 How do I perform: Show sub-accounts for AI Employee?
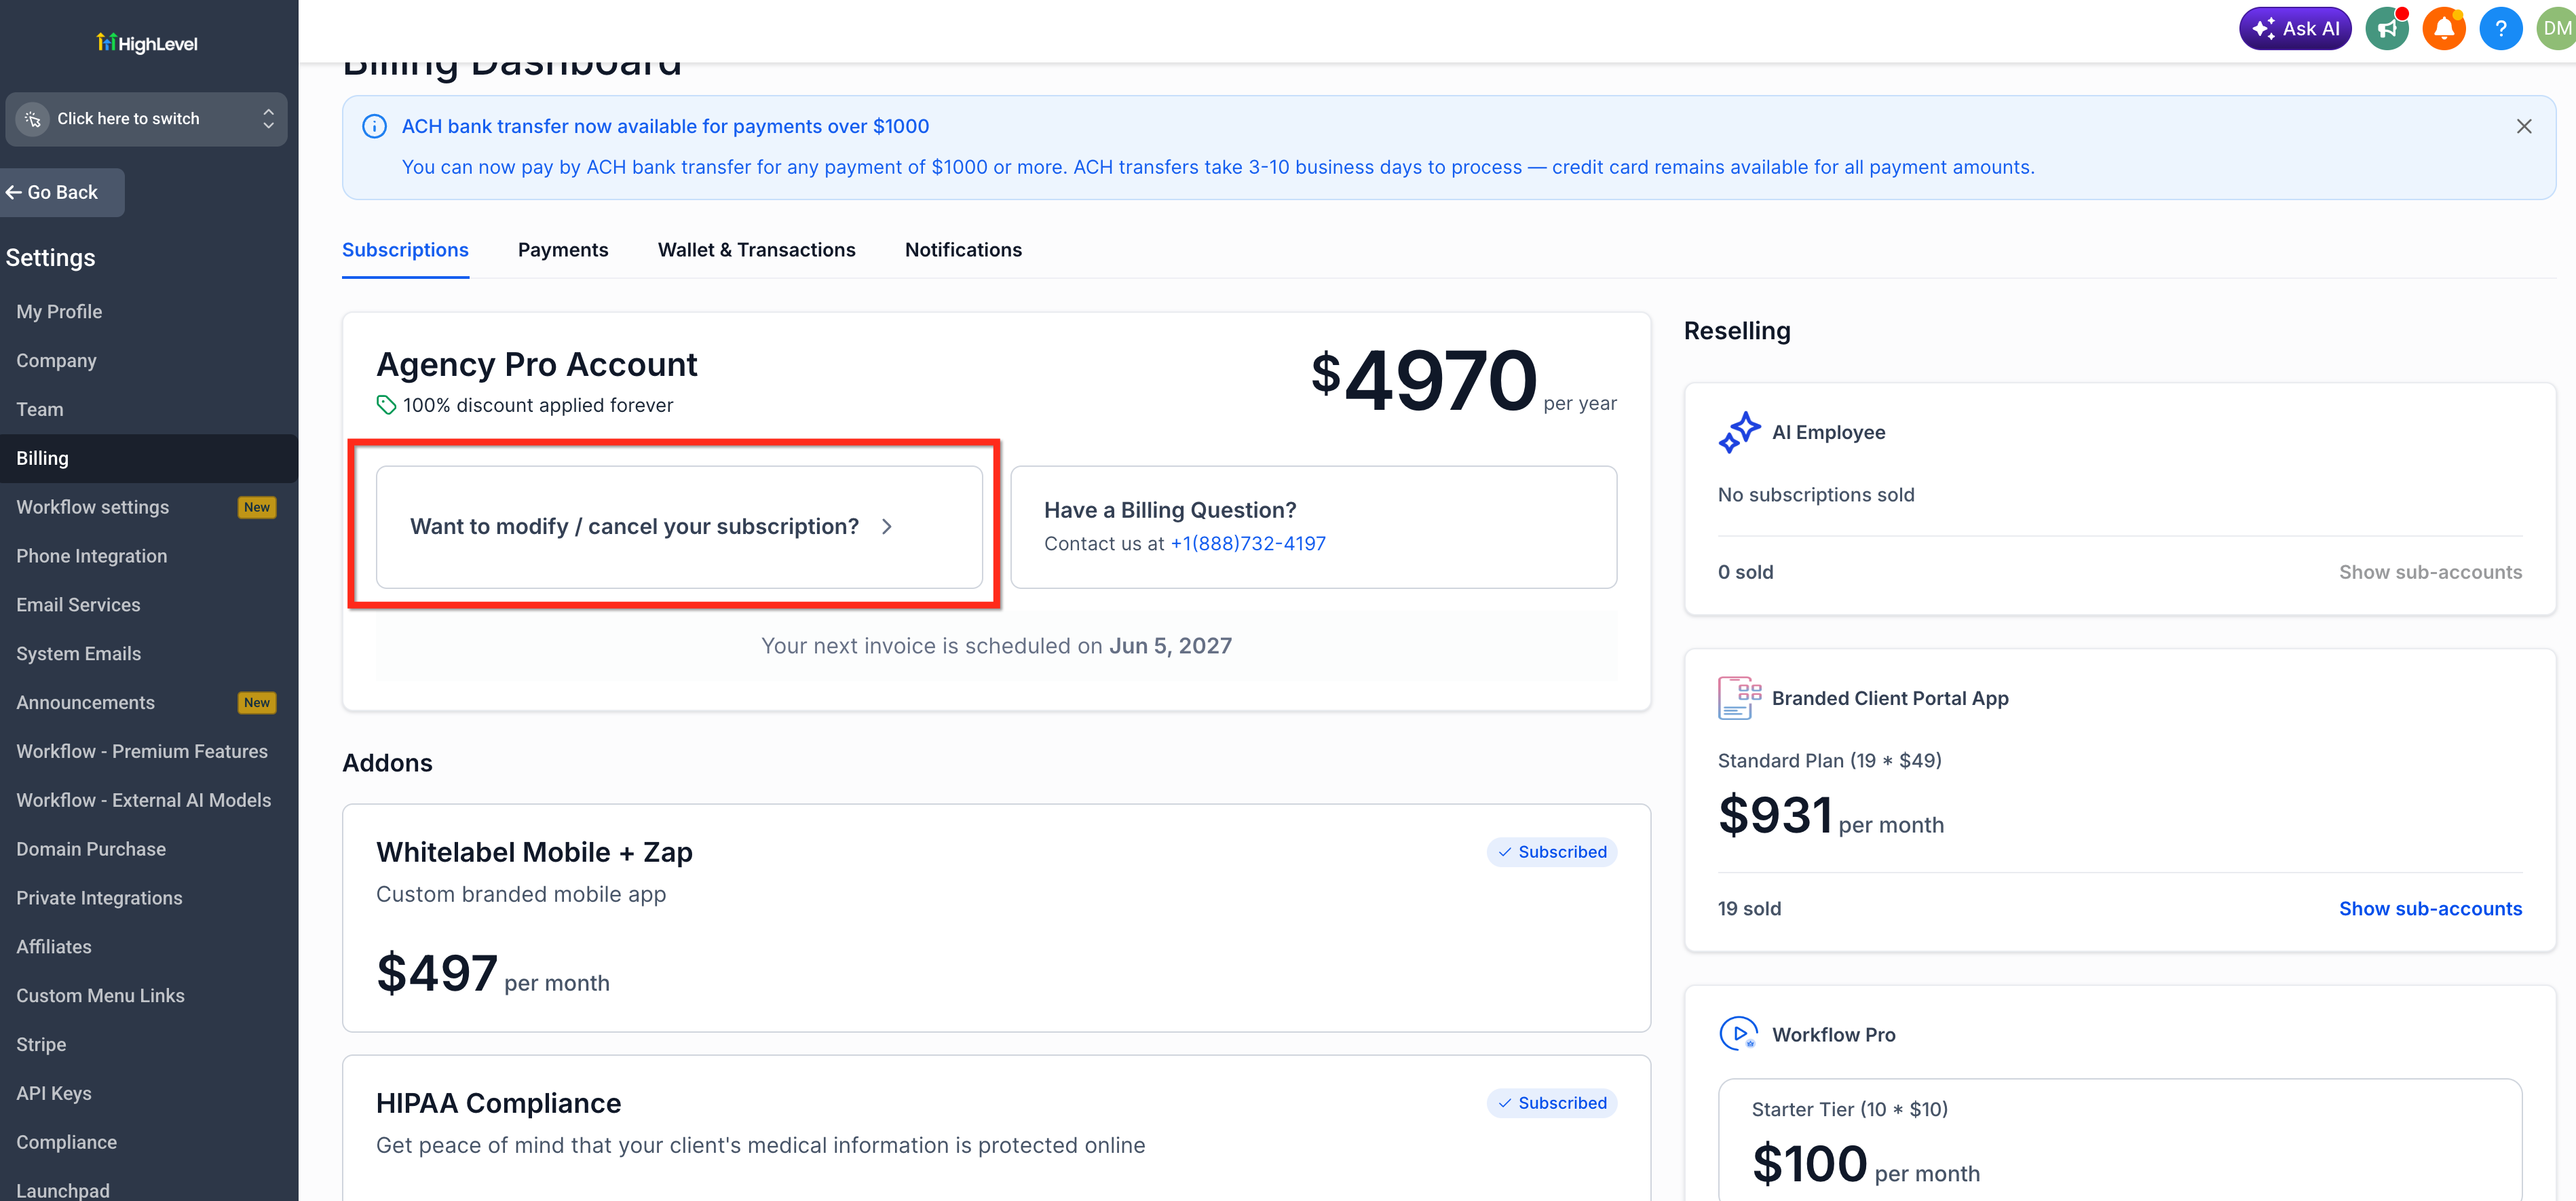(2430, 572)
